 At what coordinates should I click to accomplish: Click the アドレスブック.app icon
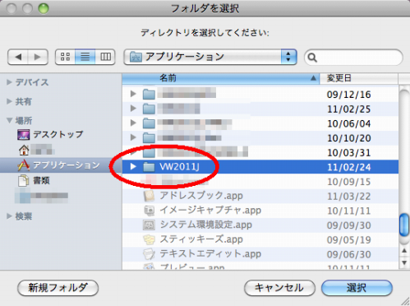point(149,196)
